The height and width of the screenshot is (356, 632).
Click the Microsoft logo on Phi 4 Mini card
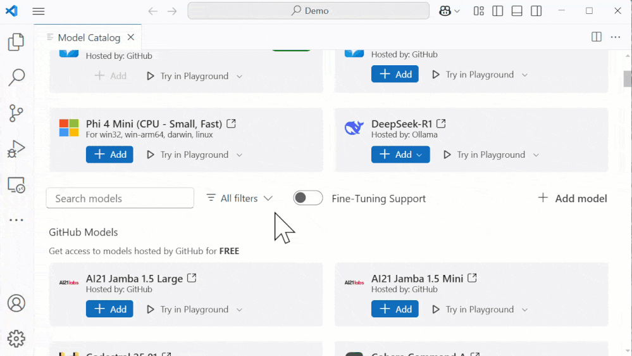click(x=69, y=128)
